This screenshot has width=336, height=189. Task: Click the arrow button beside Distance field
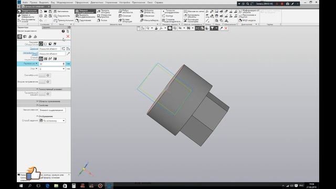pyautogui.click(x=68, y=64)
